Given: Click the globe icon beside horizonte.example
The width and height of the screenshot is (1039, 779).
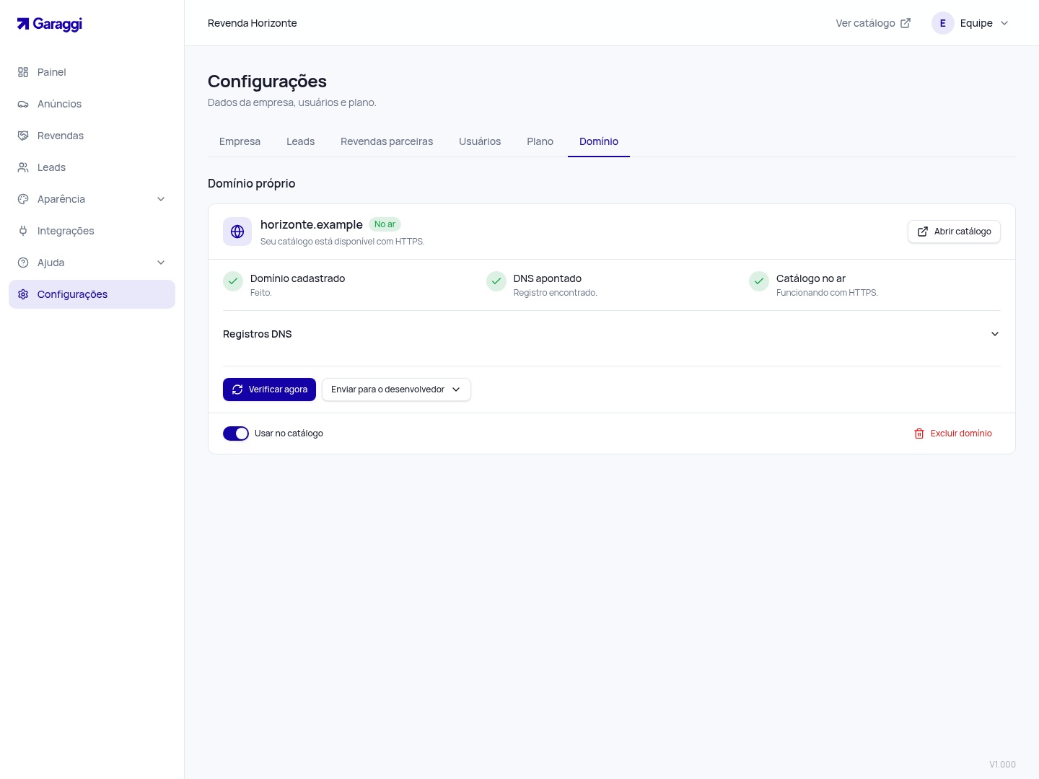Looking at the screenshot, I should [x=237, y=232].
